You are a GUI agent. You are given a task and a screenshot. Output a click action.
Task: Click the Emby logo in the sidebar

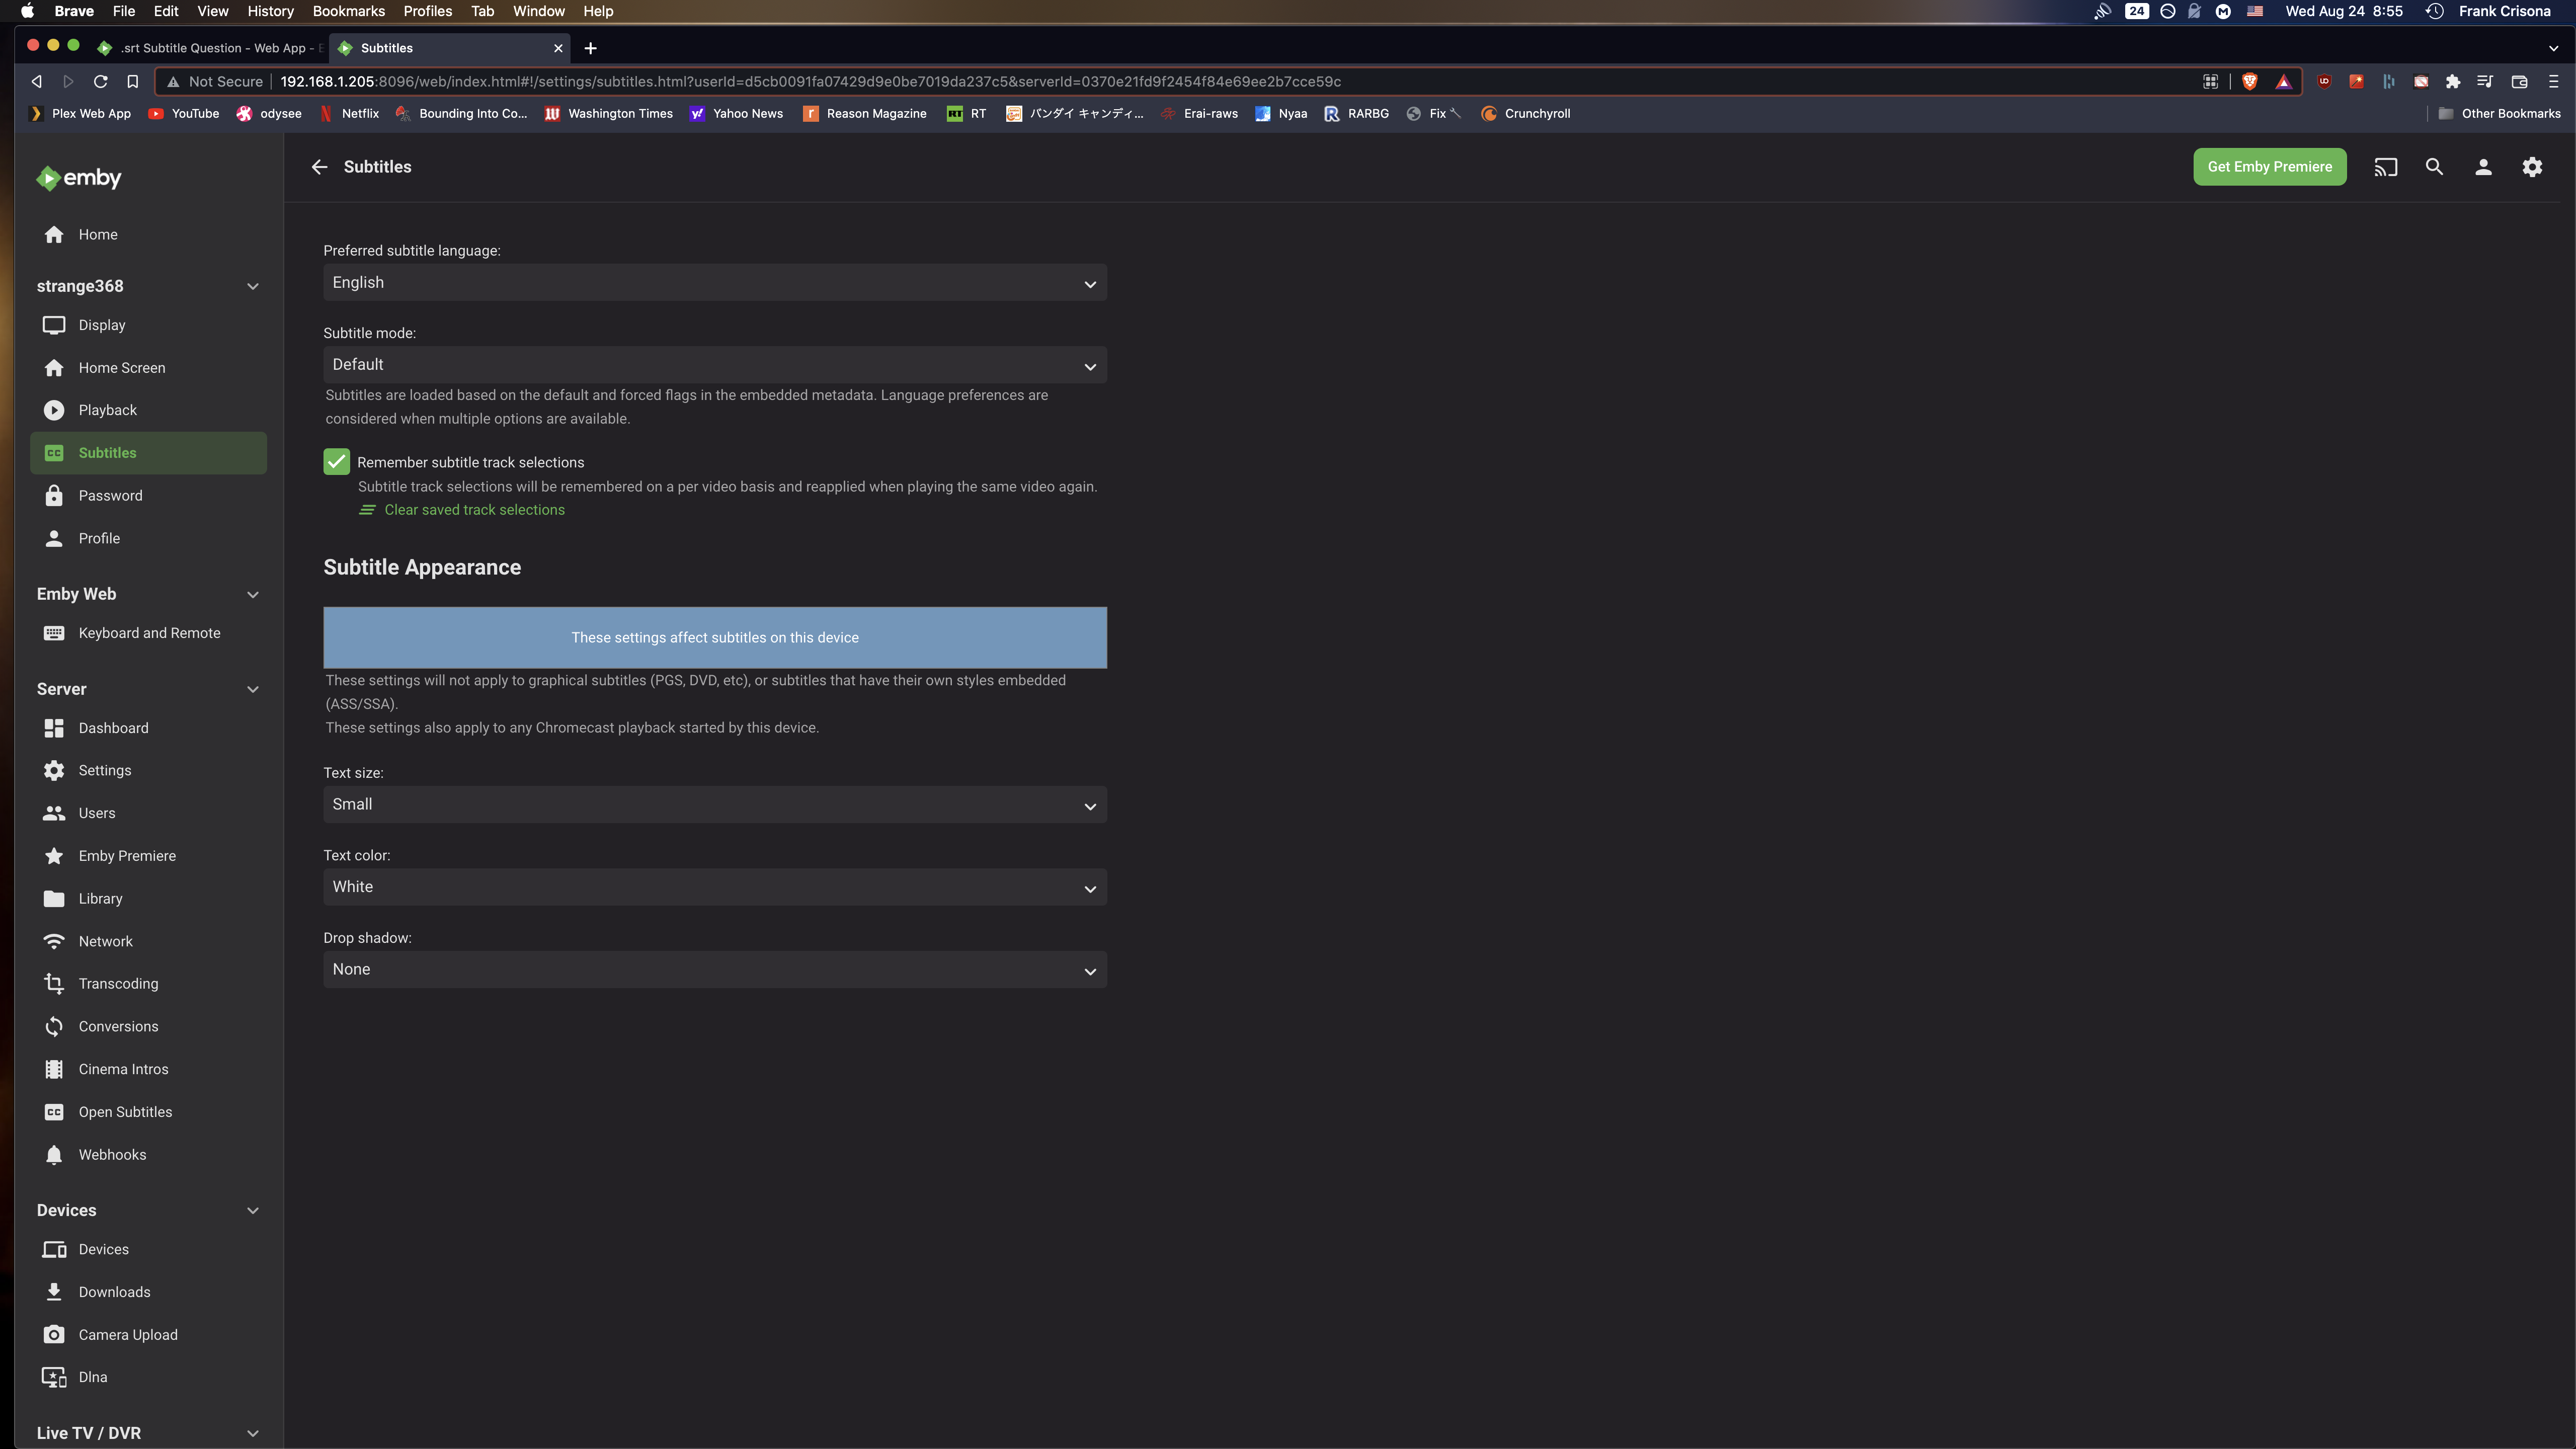[x=78, y=178]
